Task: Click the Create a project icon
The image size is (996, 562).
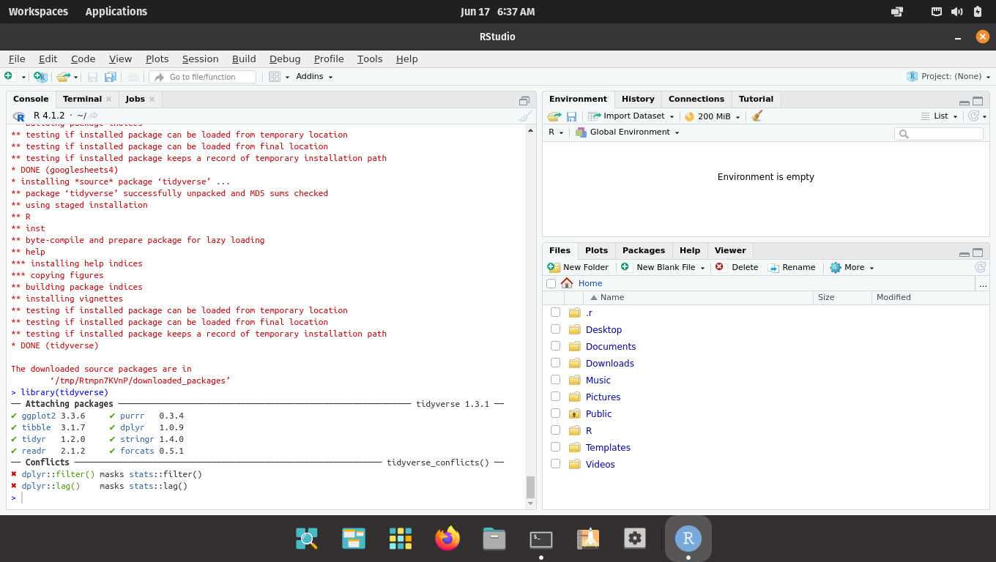Action: pos(40,76)
